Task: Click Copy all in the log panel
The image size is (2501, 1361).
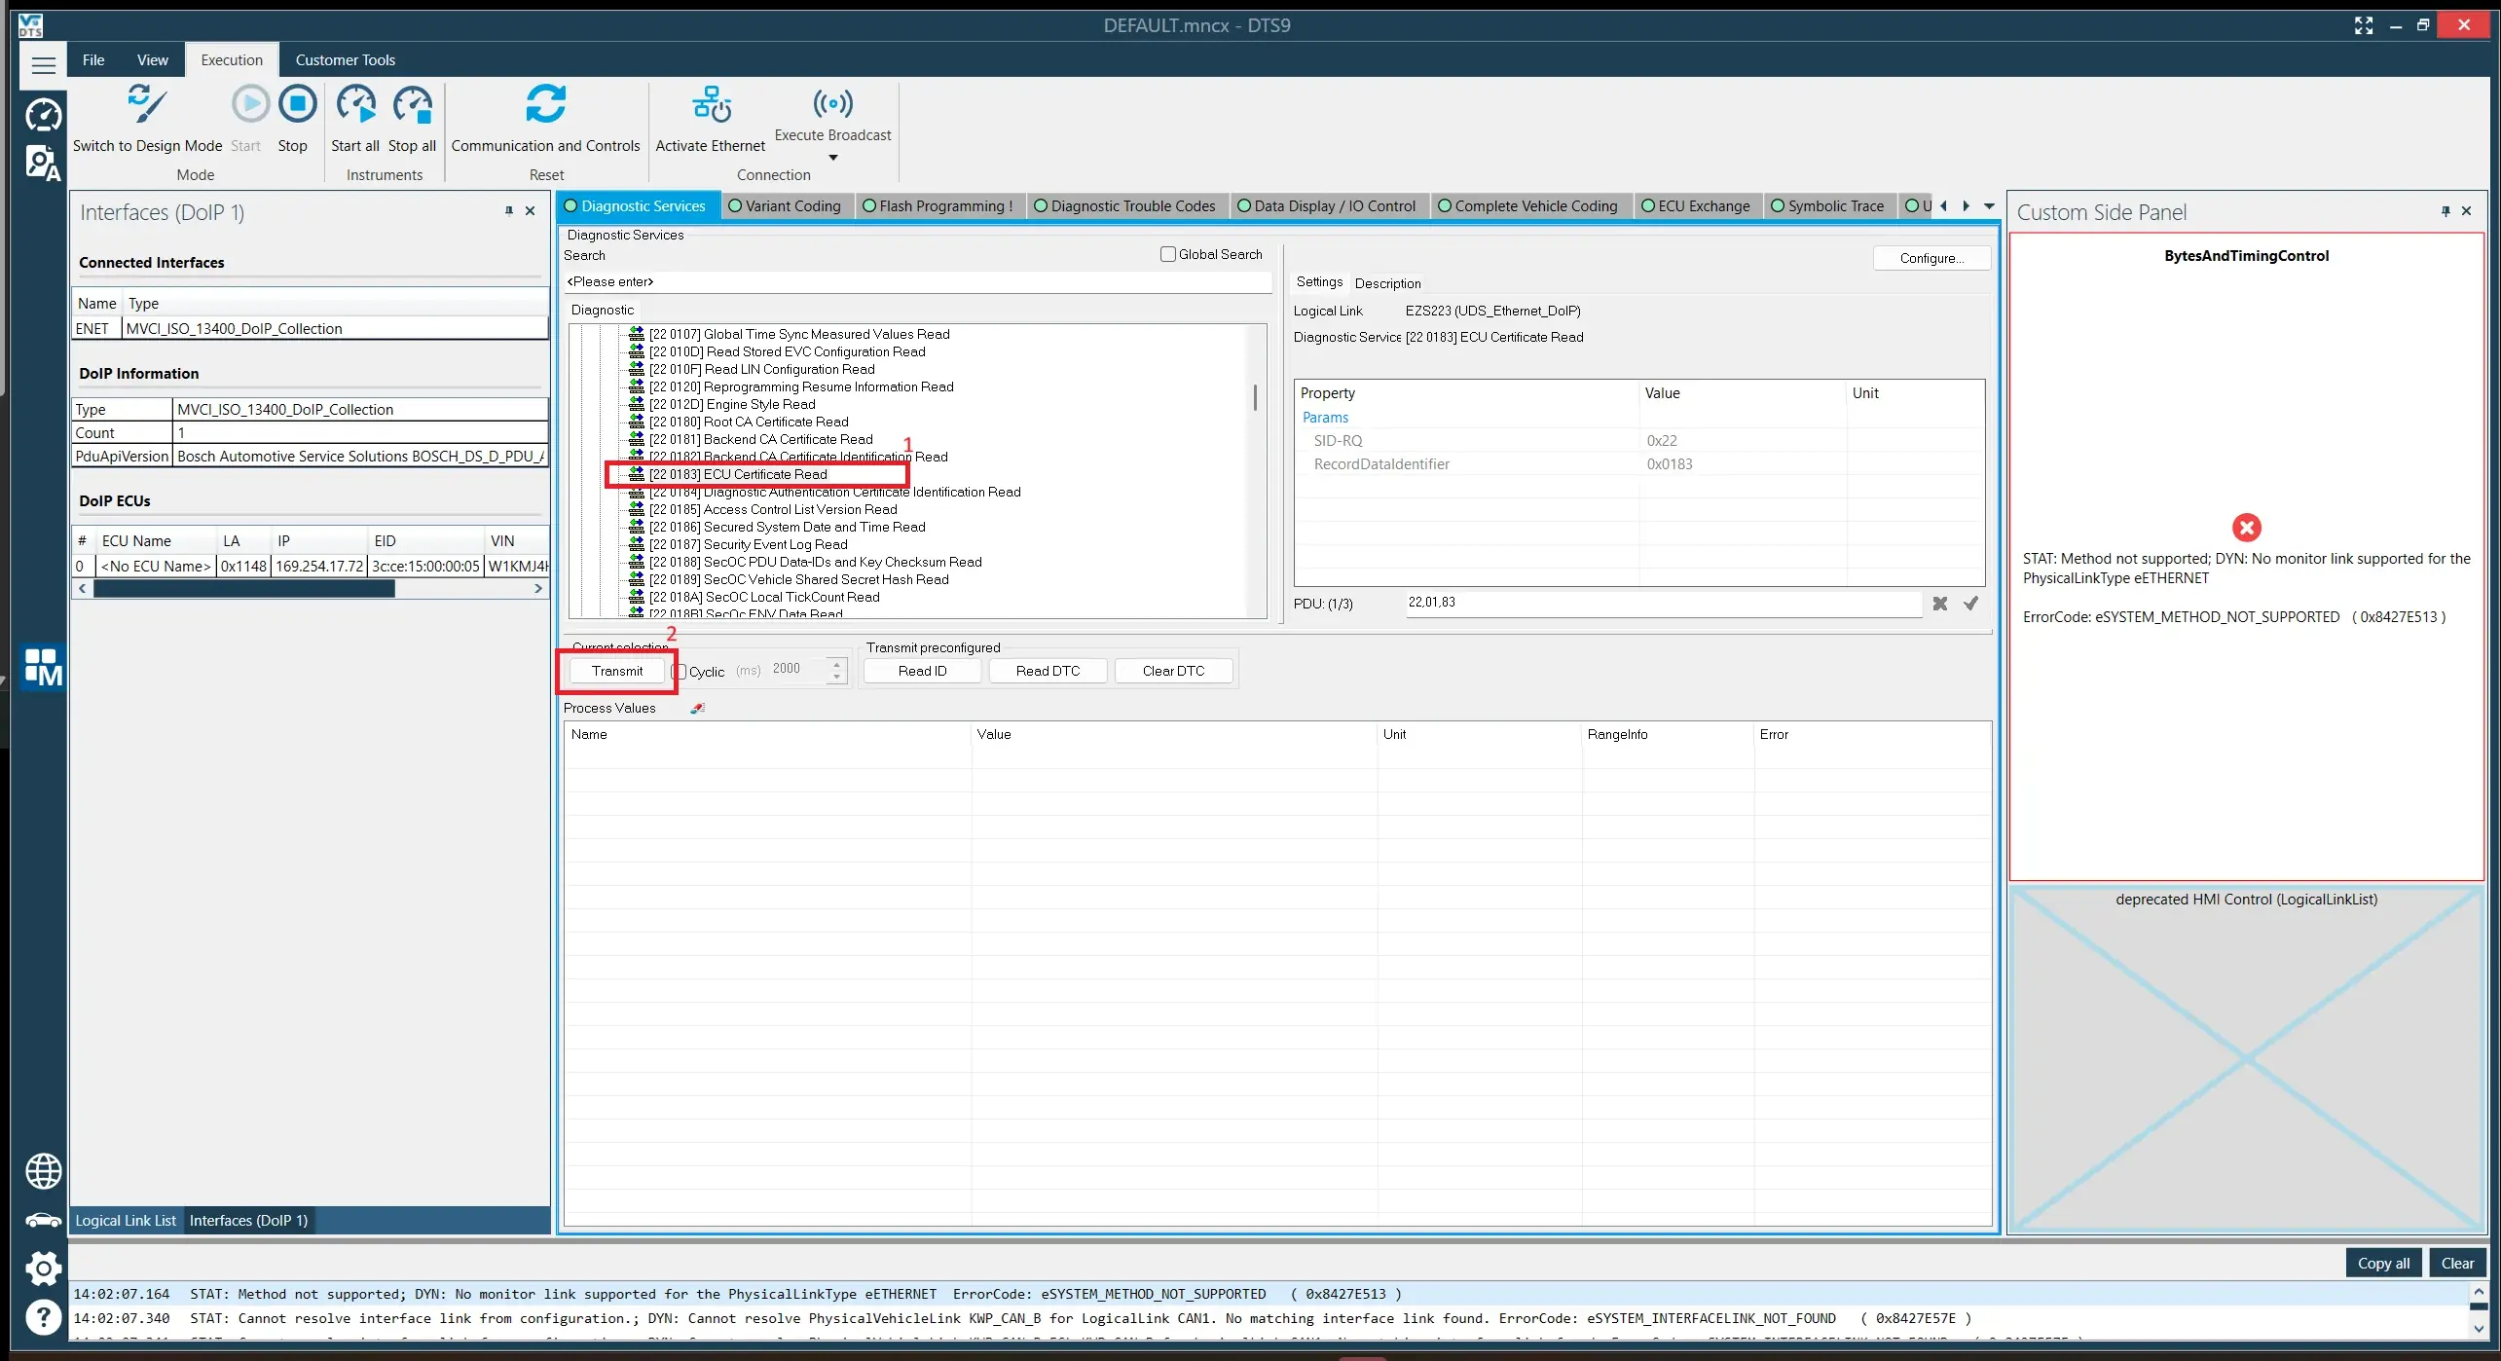Action: (2383, 1264)
